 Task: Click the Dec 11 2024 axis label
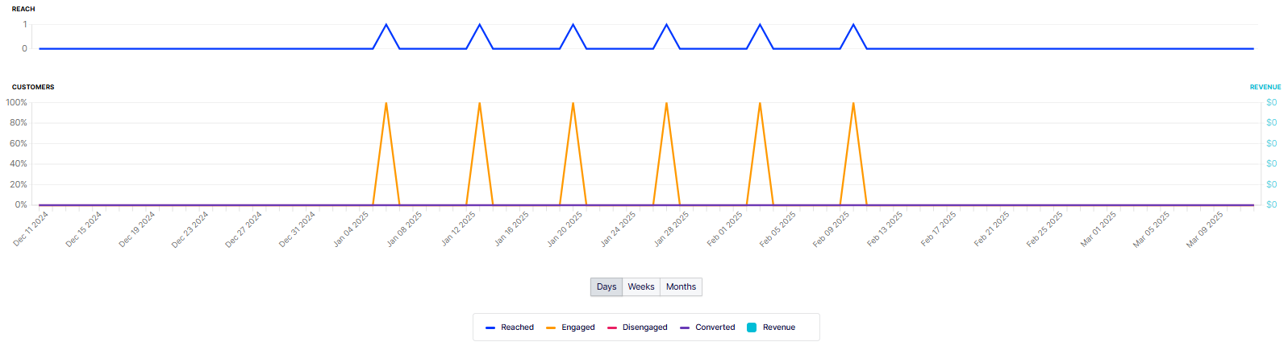31,229
